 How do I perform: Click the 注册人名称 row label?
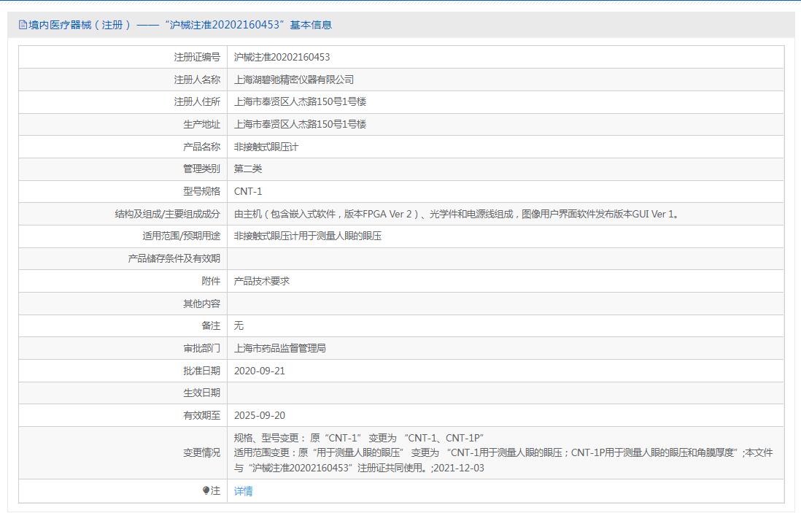coord(197,80)
